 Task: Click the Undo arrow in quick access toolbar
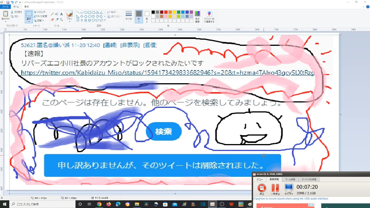[12, 2]
